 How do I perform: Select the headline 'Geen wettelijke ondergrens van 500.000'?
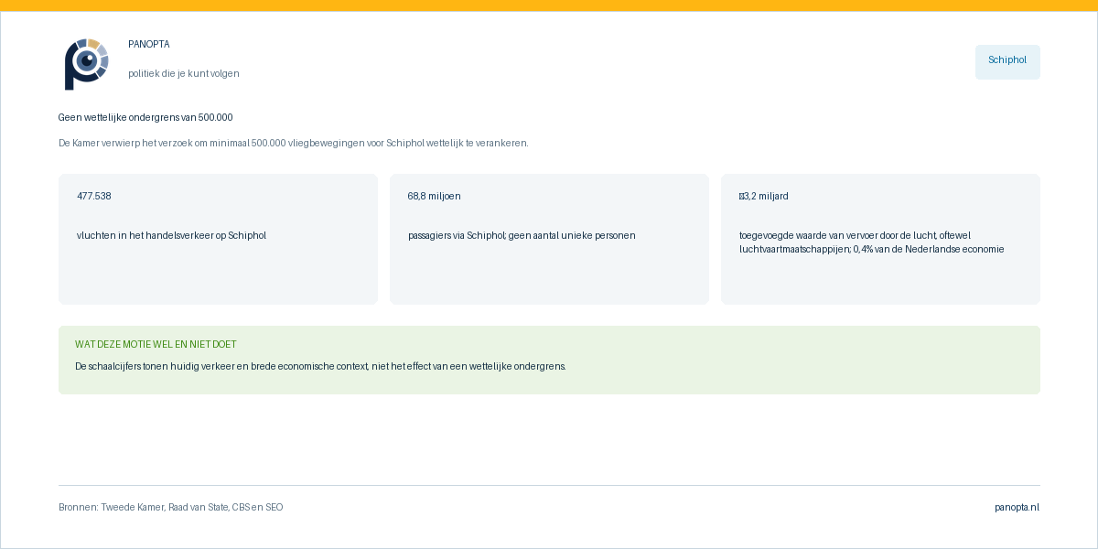click(x=145, y=117)
